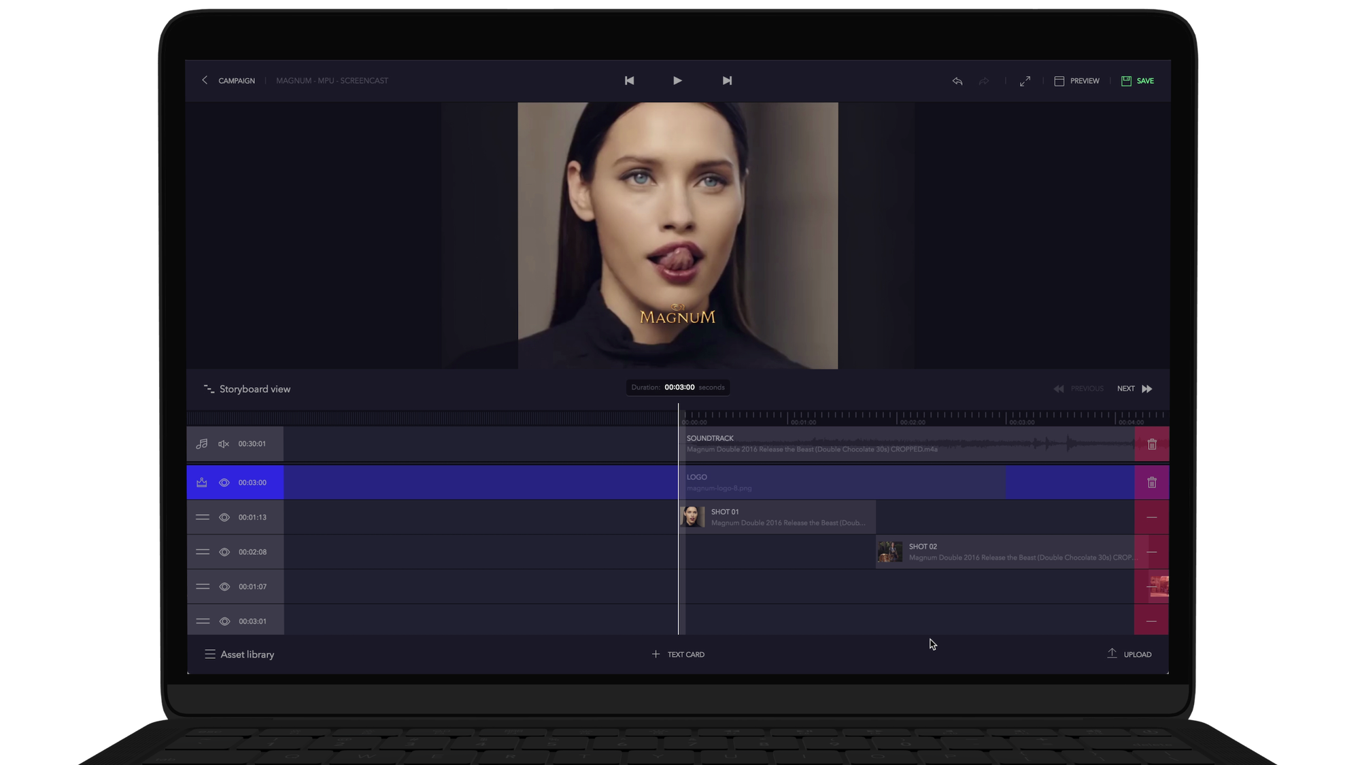
Task: Select the SHOT 01 clip label
Action: (725, 512)
